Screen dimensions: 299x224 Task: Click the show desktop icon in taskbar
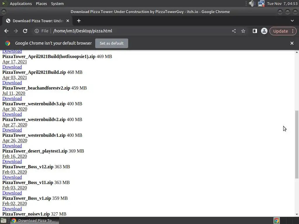pos(4,220)
